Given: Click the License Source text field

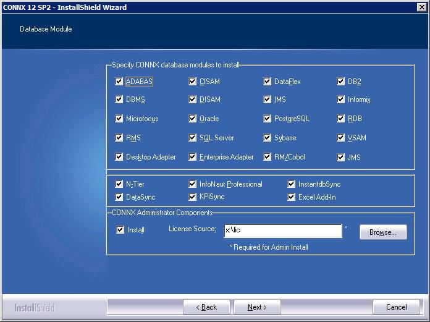Looking at the screenshot, I should (x=283, y=231).
